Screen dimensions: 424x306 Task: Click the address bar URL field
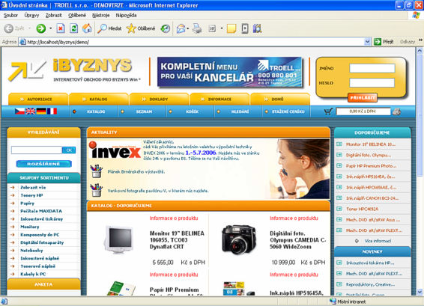pos(195,42)
